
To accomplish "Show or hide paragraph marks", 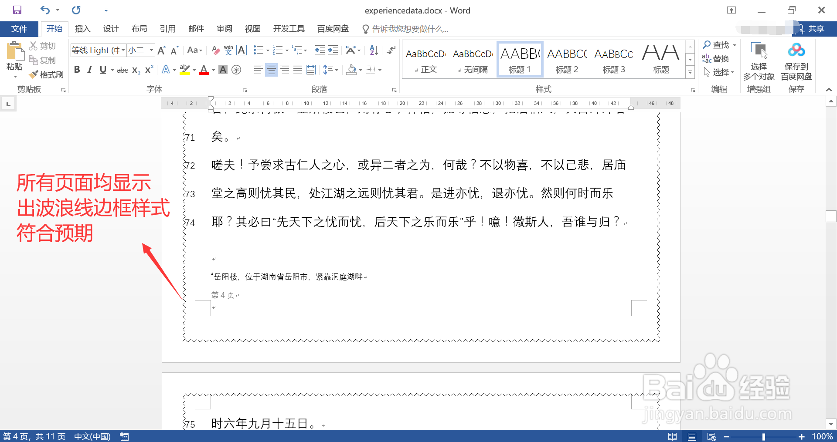I will [x=391, y=50].
